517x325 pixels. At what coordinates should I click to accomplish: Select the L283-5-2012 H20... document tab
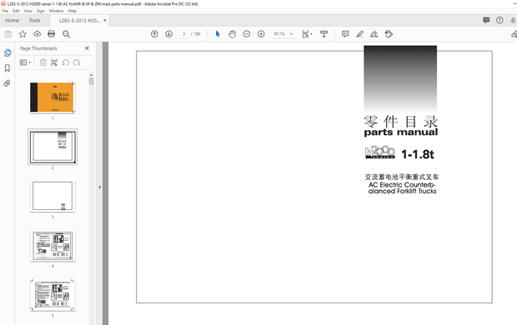point(79,21)
